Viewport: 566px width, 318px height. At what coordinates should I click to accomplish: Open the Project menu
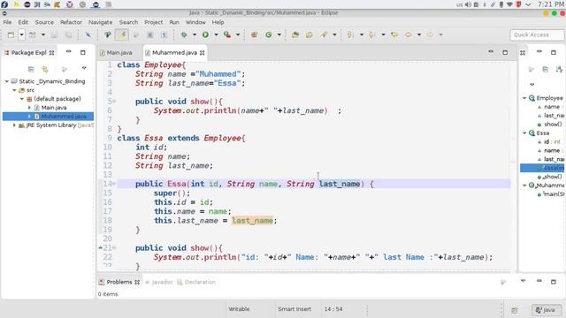point(153,22)
